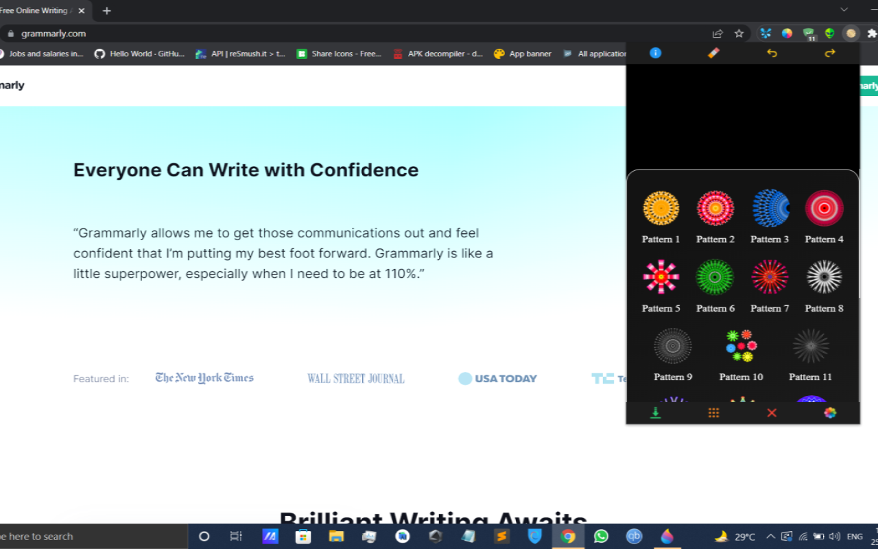Download the drawing with green arrow icon
This screenshot has height=549, width=878.
tap(655, 412)
